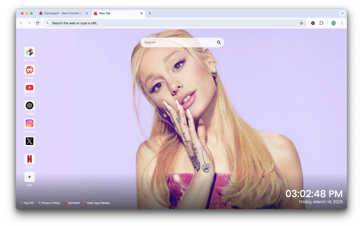
Task: Open the Chrome three-dot menu
Action: 342,23
